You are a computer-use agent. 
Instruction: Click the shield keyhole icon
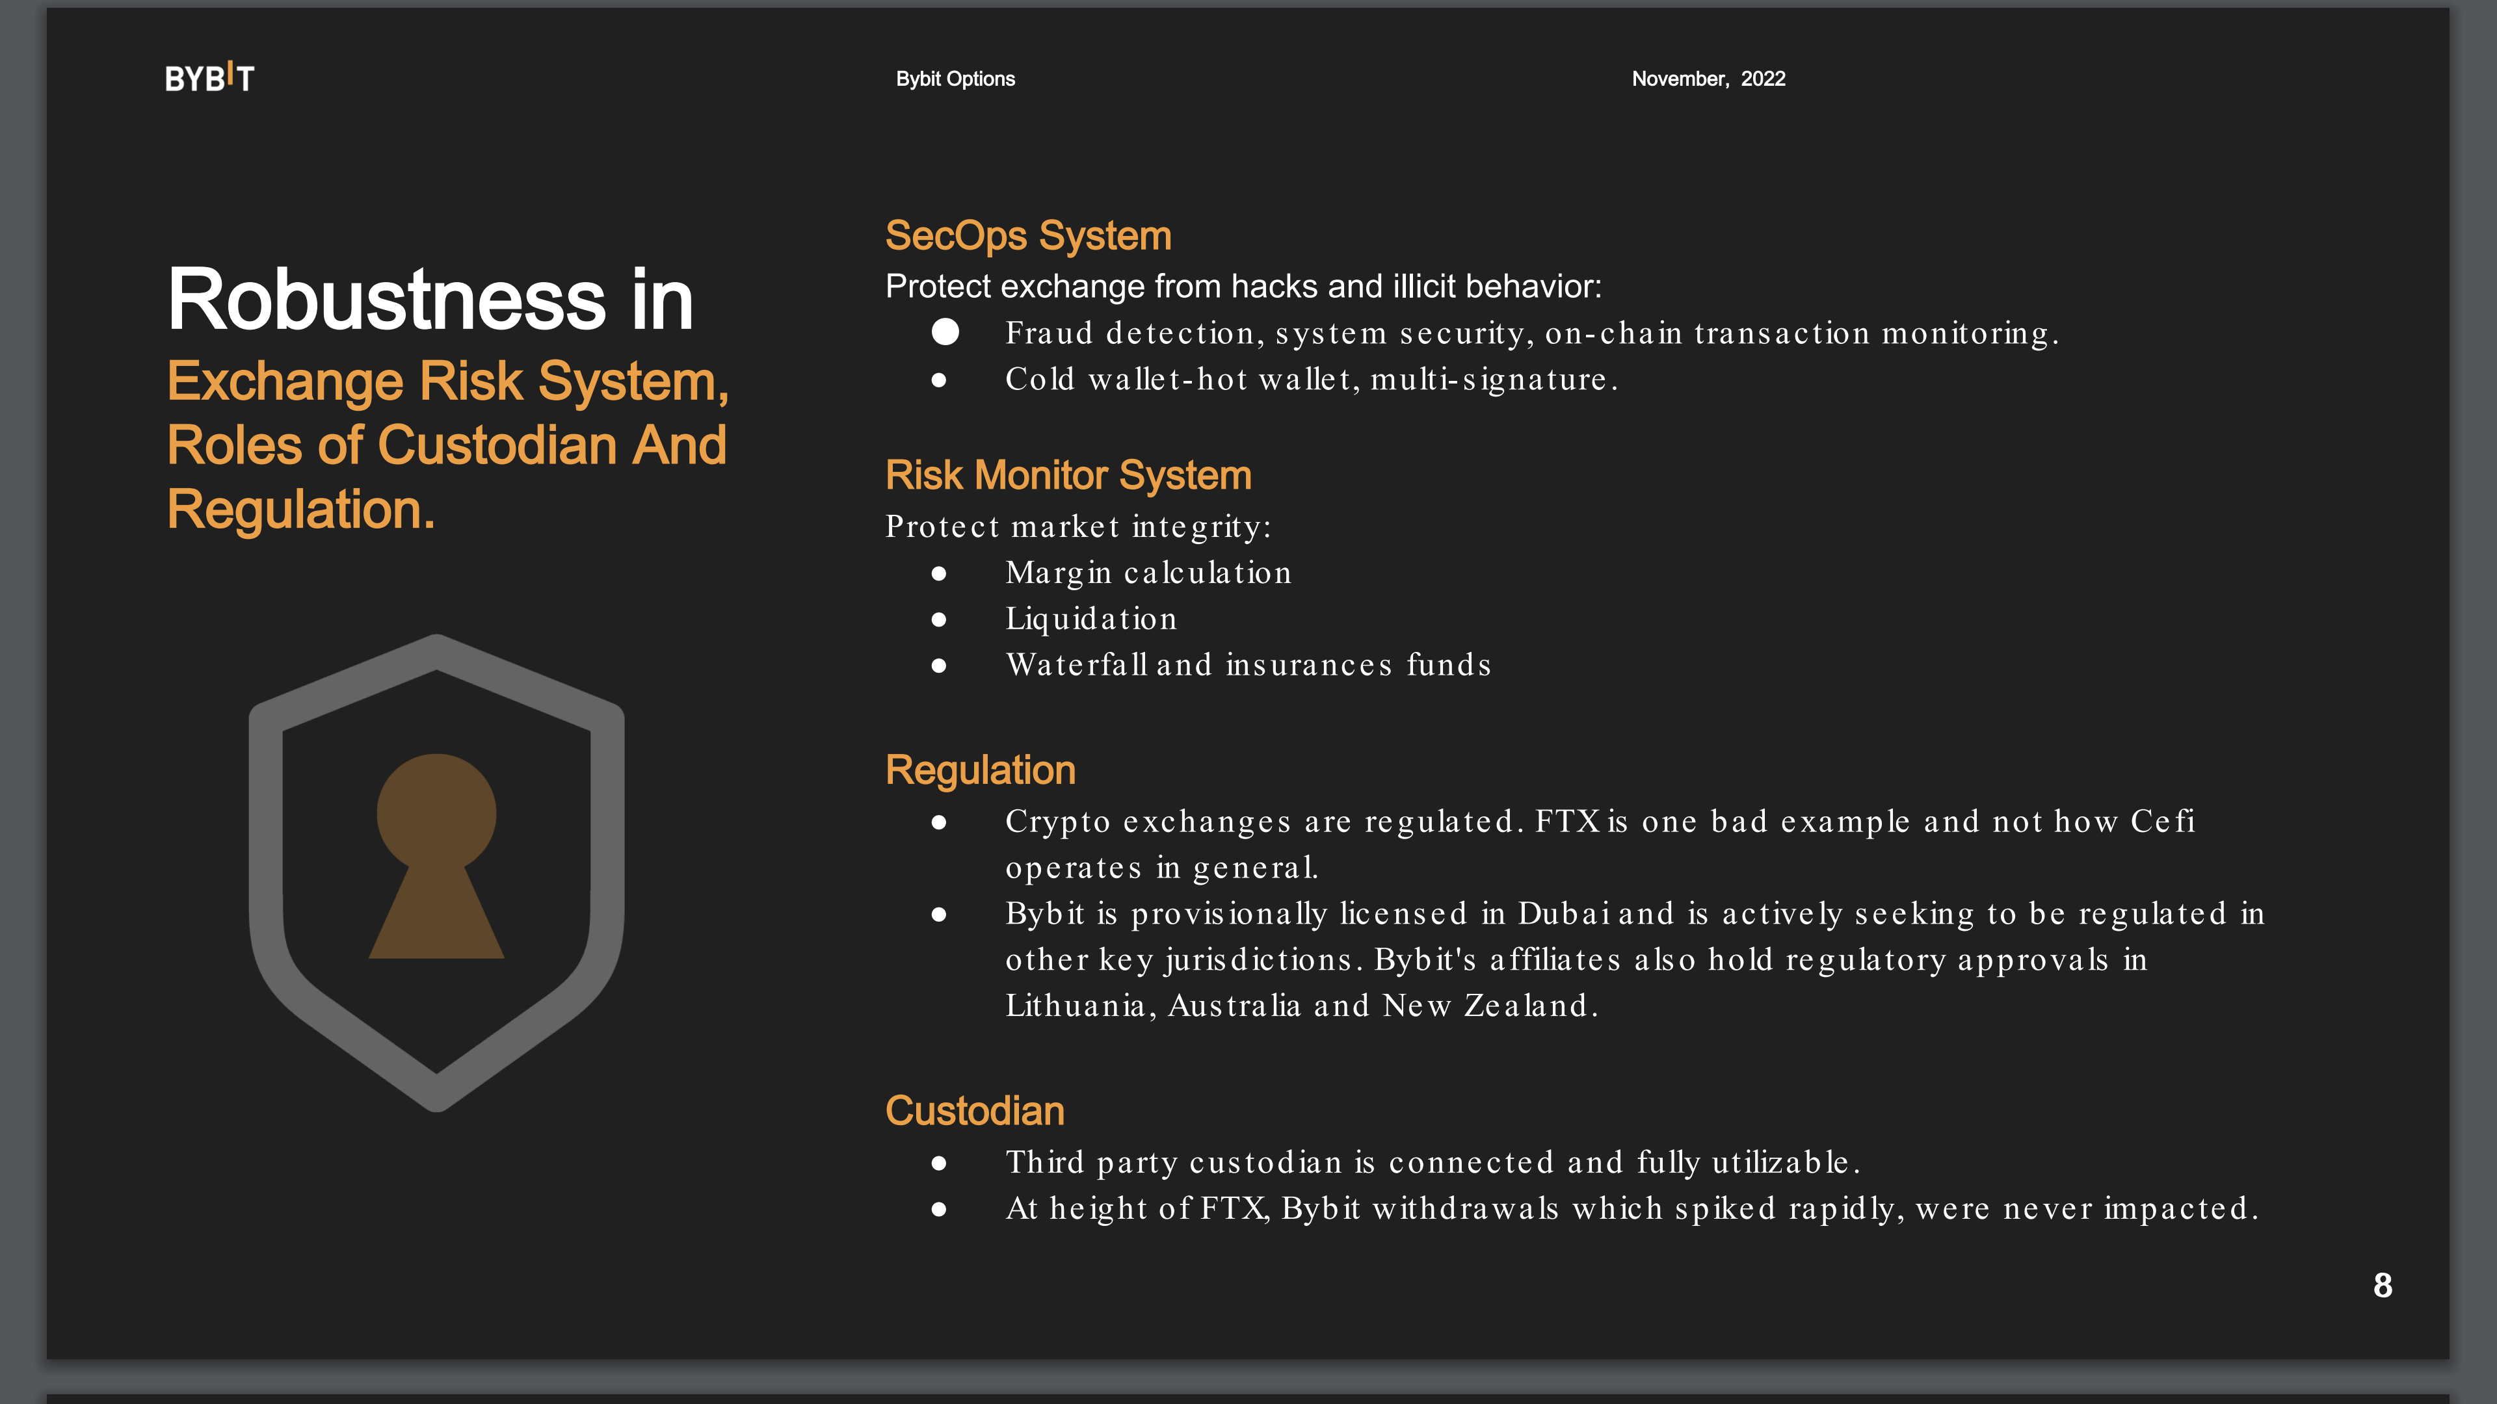pyautogui.click(x=436, y=873)
